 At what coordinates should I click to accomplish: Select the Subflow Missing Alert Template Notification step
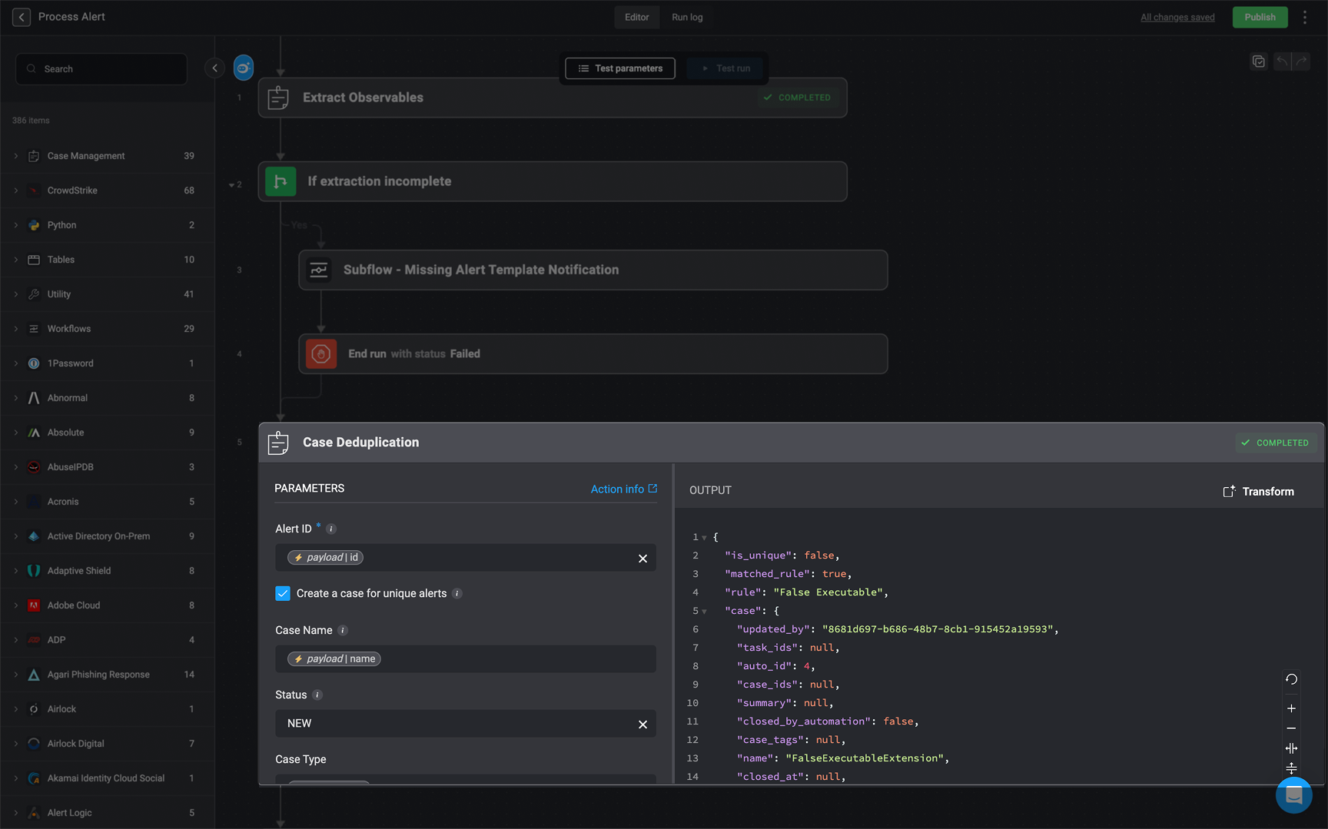coord(593,270)
